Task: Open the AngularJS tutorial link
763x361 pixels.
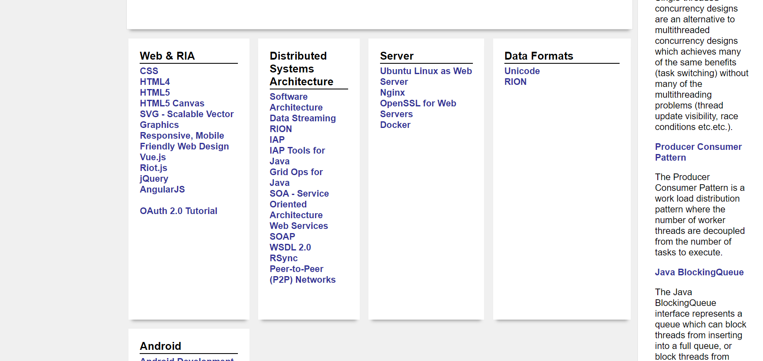Action: click(162, 189)
